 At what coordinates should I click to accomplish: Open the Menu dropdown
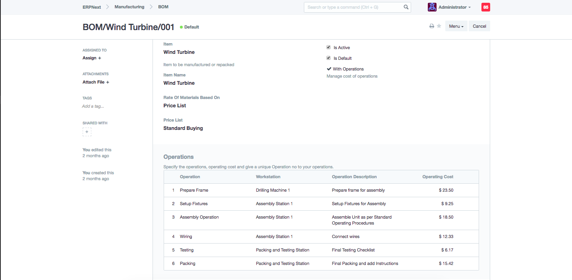[x=456, y=26]
